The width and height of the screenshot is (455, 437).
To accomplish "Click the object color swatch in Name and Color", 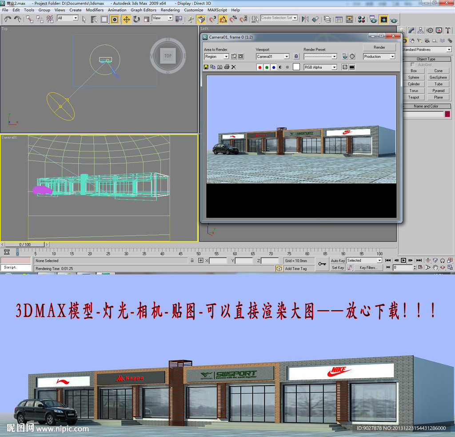I will pos(447,114).
